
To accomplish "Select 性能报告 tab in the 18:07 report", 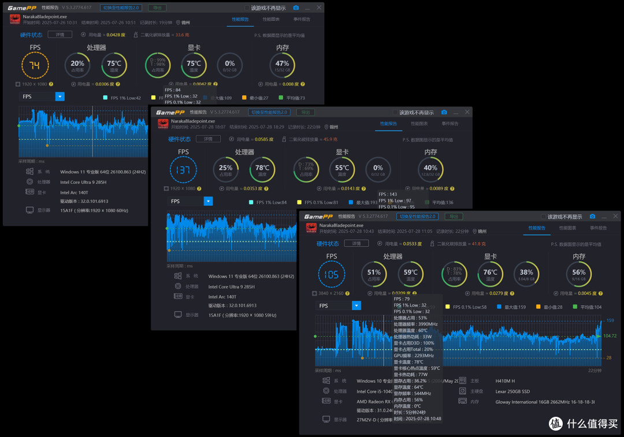I will 388,124.
